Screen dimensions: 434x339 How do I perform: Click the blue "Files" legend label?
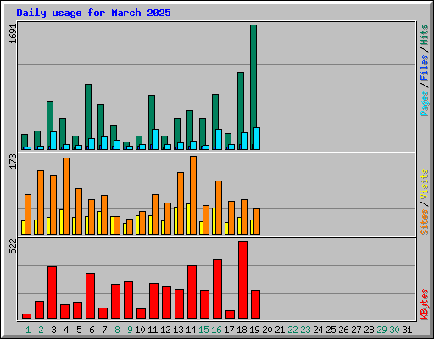coord(425,68)
